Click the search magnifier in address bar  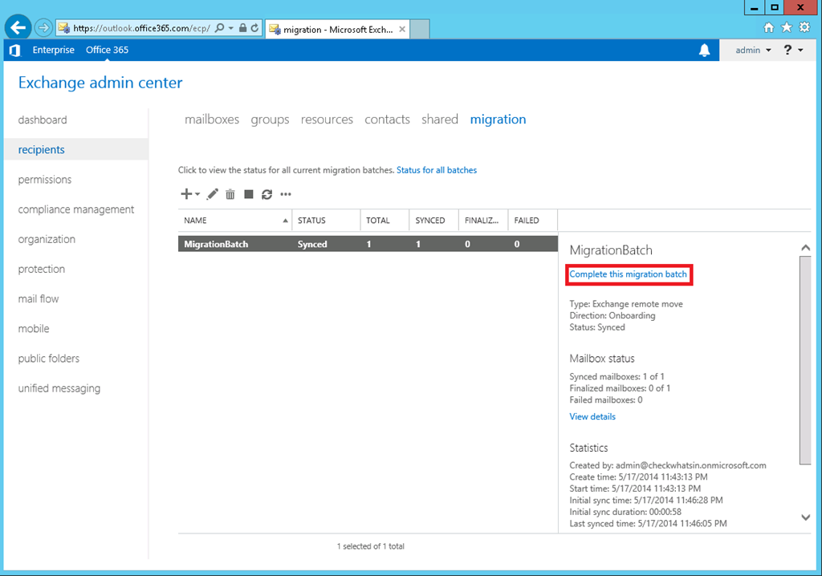pos(220,28)
